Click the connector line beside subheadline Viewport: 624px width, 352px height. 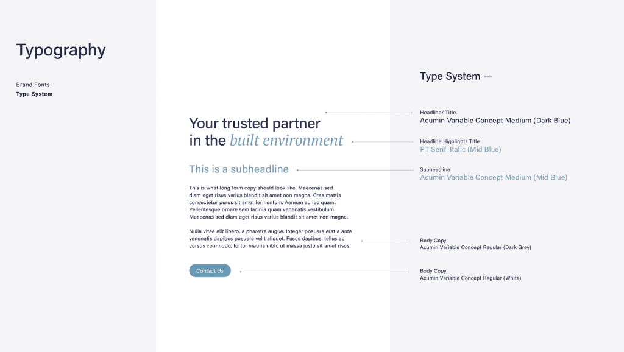pyautogui.click(x=355, y=170)
